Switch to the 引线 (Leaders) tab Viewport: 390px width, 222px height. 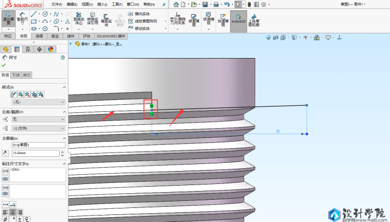(16, 75)
